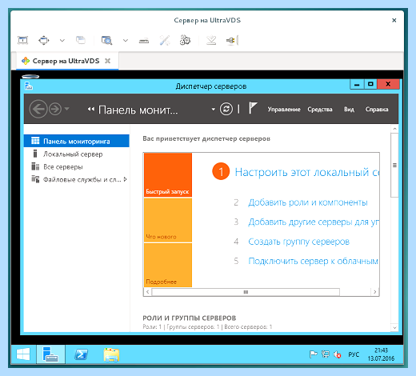The height and width of the screenshot is (376, 416).
Task: Click the welcome panel scroll-left arrow
Action: pos(148,292)
